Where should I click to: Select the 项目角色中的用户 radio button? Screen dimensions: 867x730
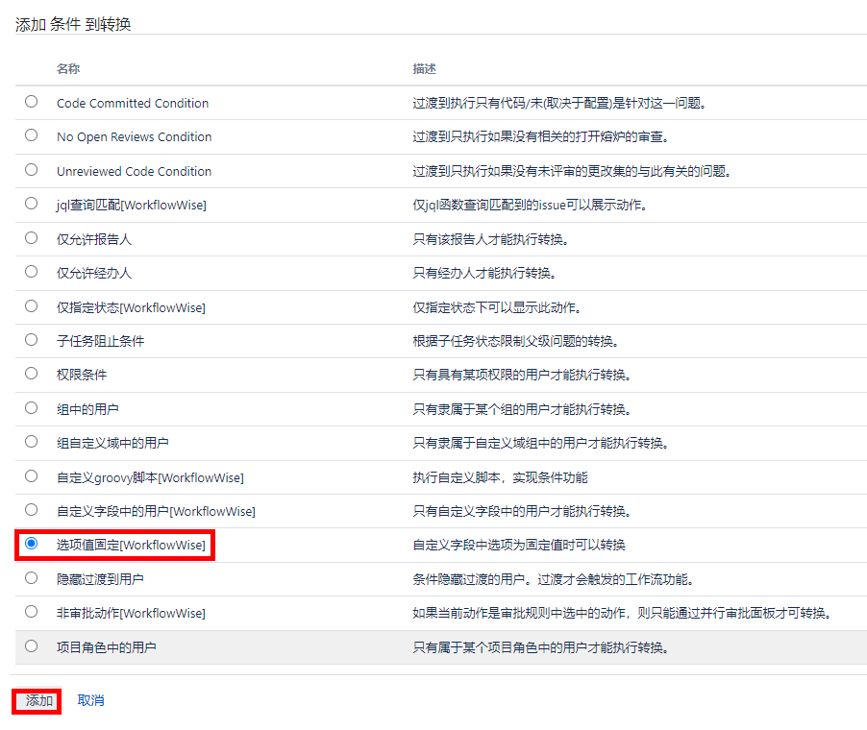32,646
